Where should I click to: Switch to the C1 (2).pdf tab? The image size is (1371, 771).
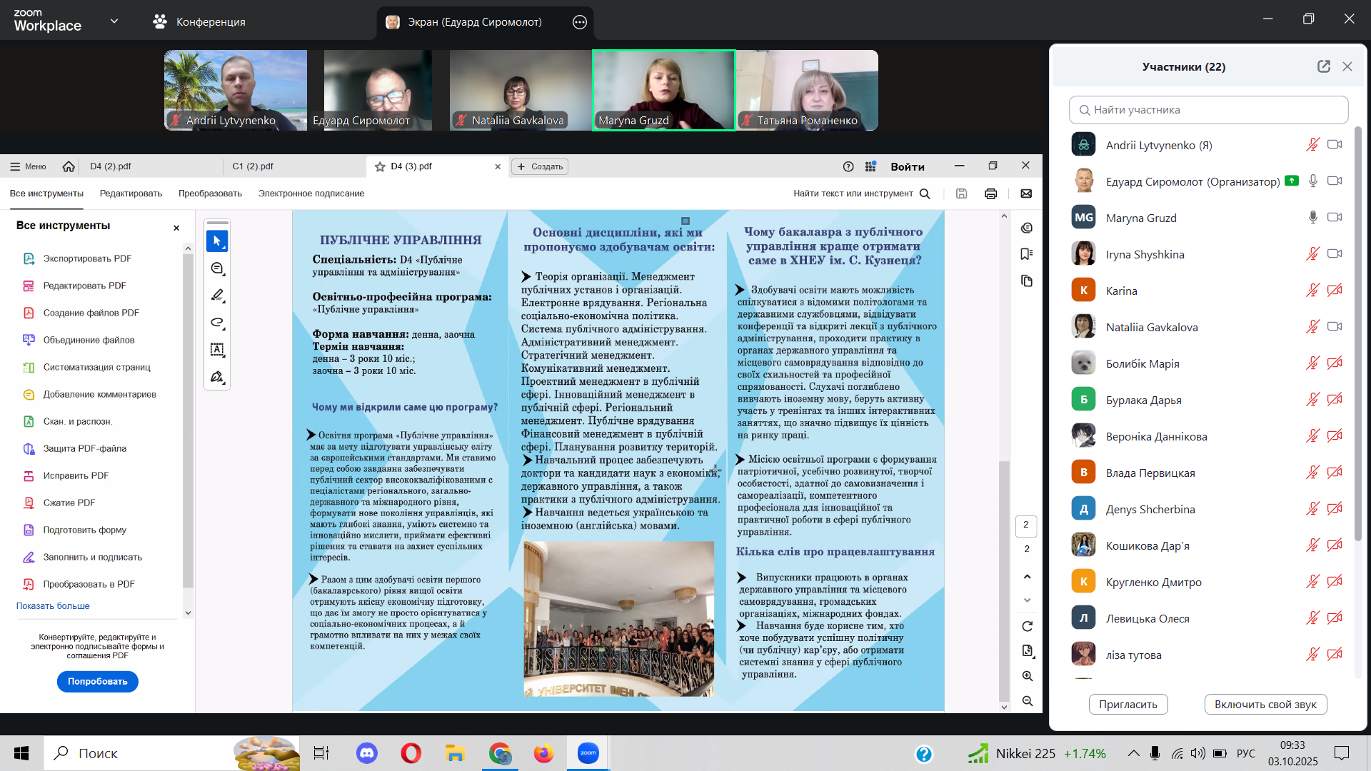click(x=253, y=166)
